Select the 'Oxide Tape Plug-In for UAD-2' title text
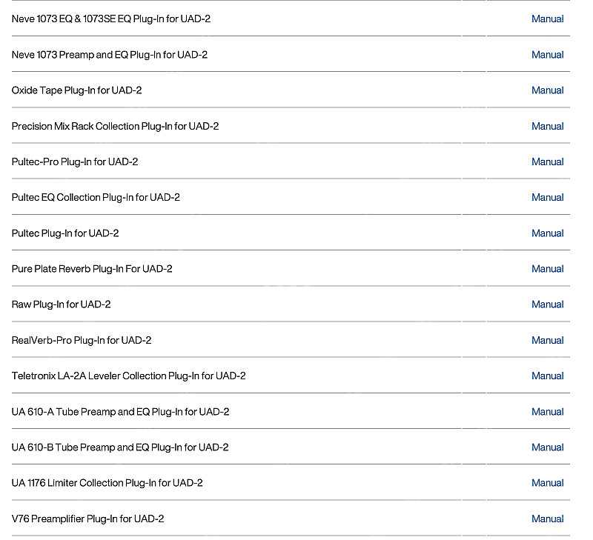593x540 pixels. point(76,90)
